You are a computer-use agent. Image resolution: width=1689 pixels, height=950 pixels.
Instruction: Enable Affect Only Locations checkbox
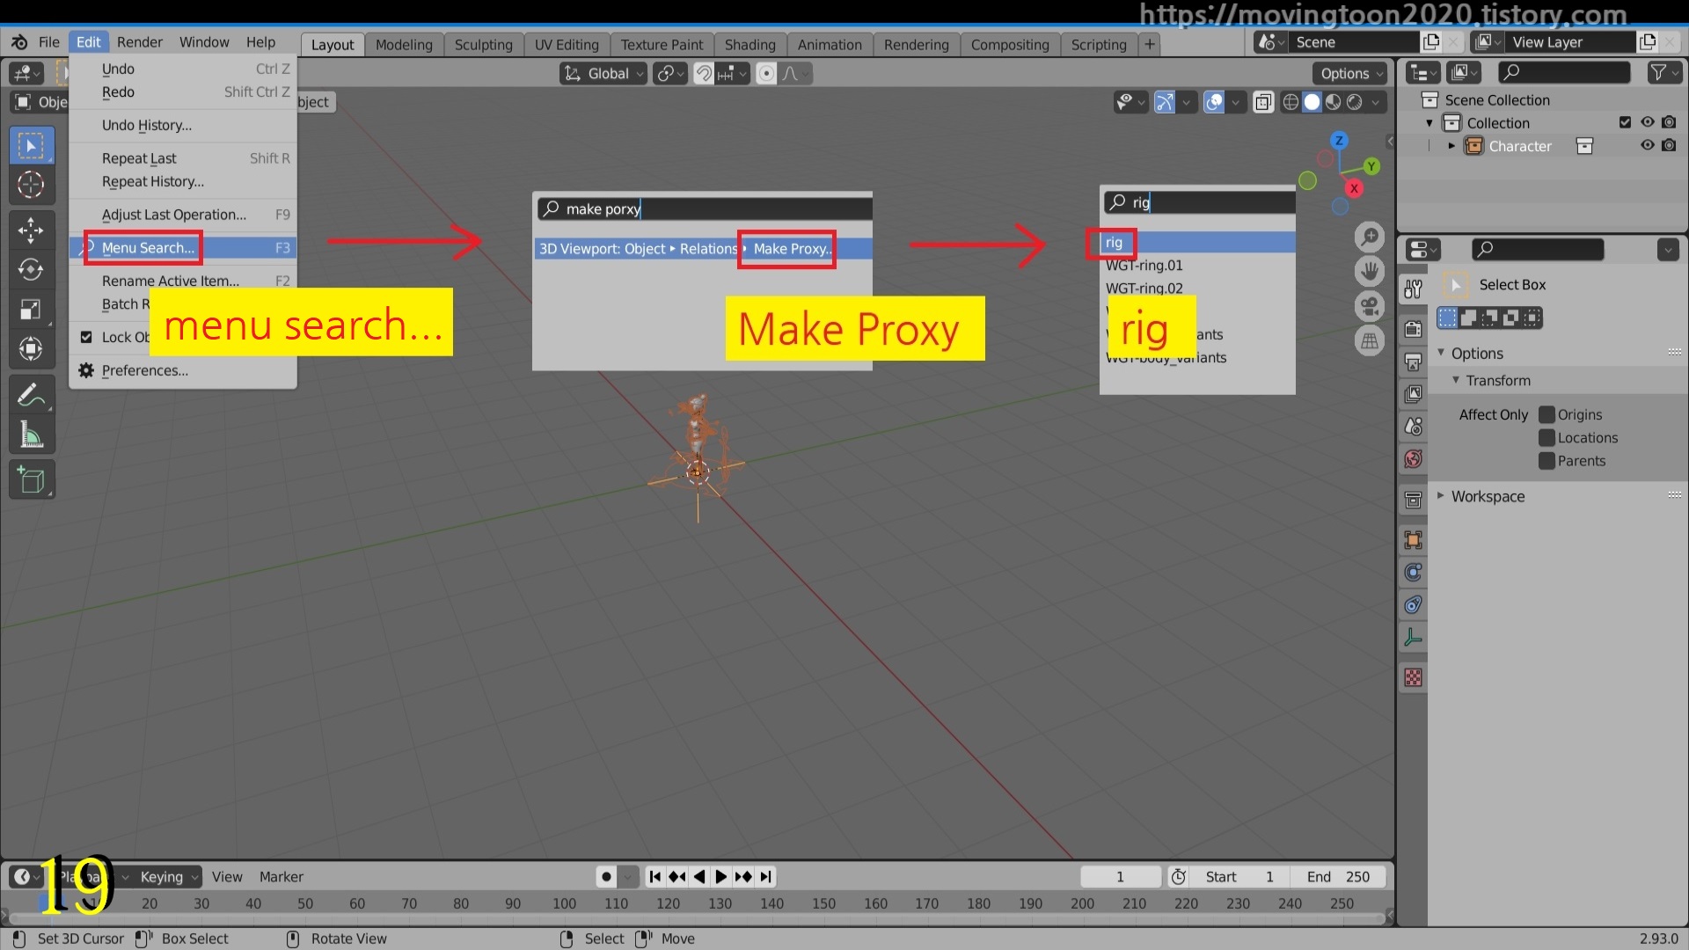click(1546, 437)
